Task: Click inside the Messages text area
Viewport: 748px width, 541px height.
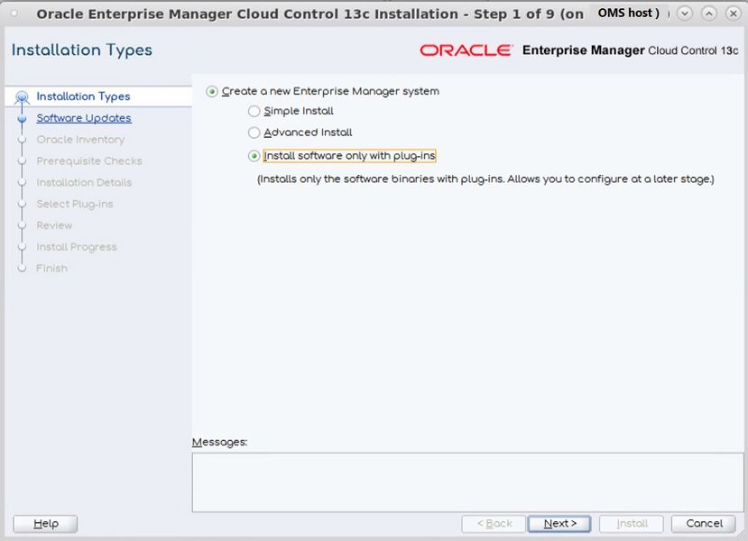Action: point(467,482)
